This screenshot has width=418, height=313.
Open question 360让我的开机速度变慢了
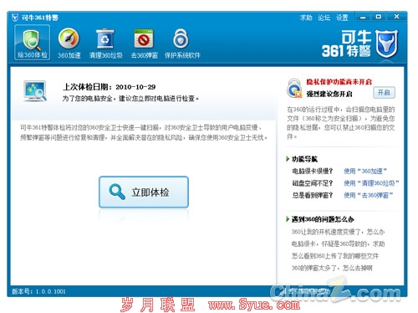(338, 232)
